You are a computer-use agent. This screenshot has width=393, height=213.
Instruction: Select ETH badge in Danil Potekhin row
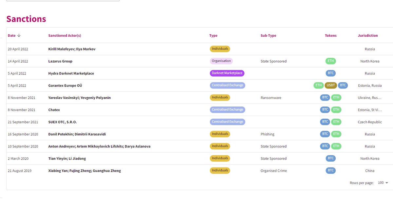tap(336, 134)
